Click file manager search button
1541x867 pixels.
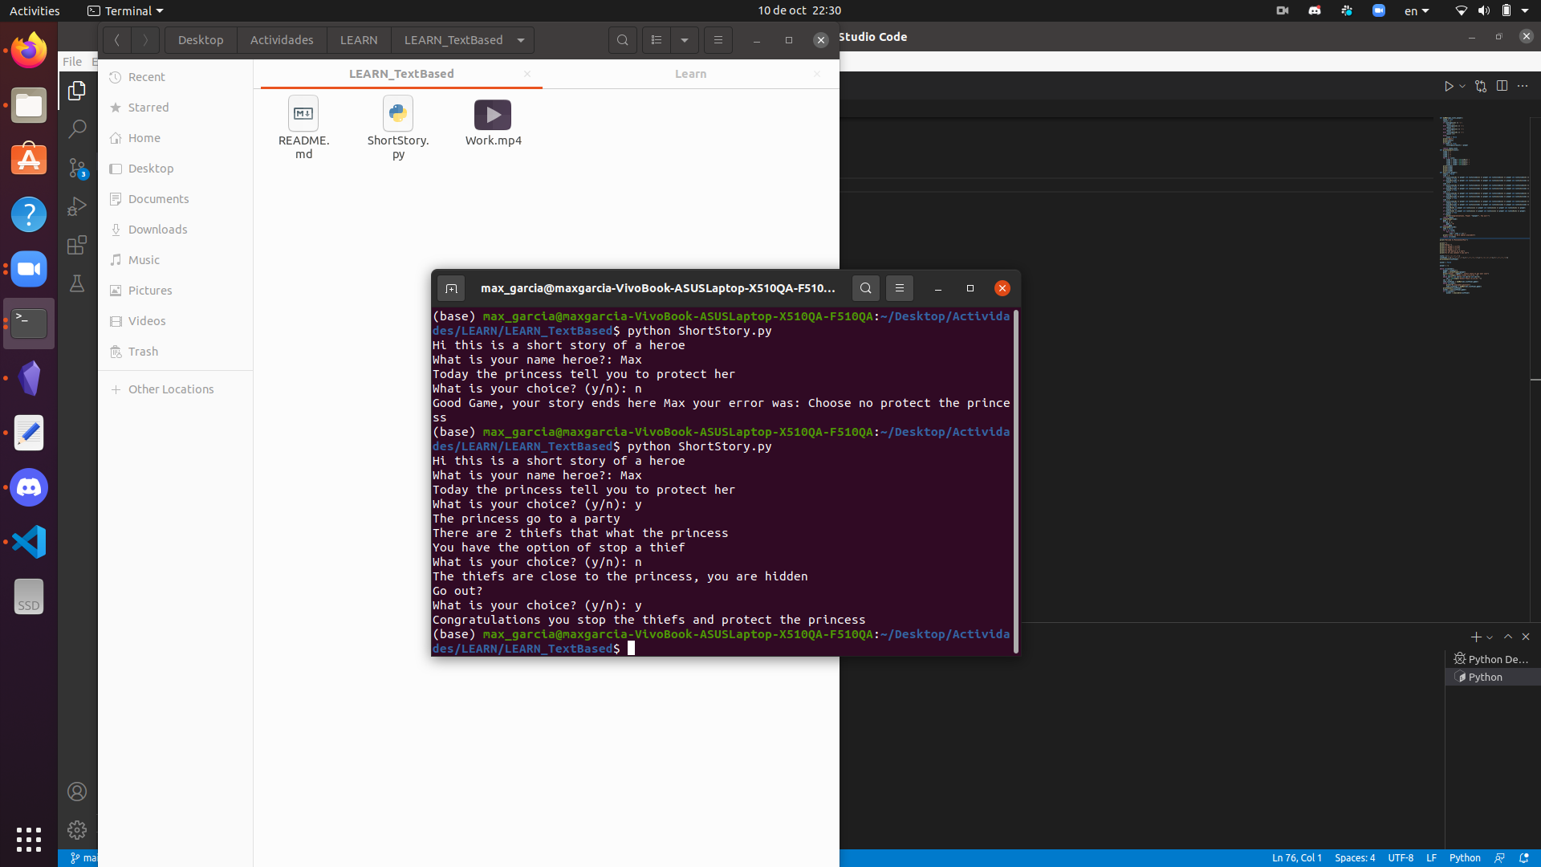coord(622,40)
